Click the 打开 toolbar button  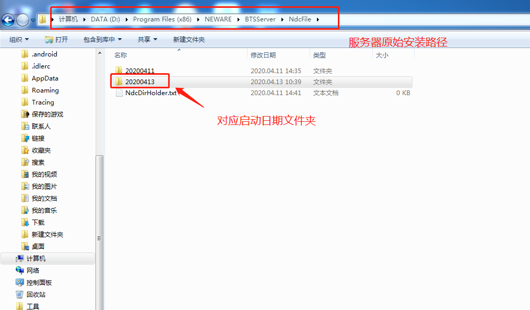coord(56,40)
